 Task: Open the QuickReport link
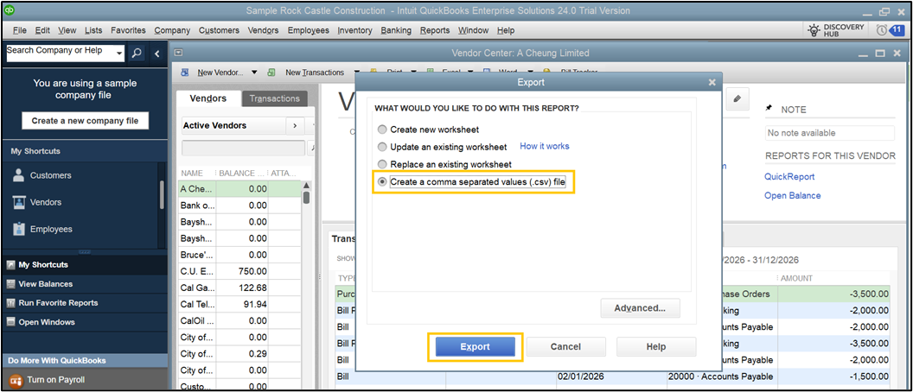pos(789,177)
